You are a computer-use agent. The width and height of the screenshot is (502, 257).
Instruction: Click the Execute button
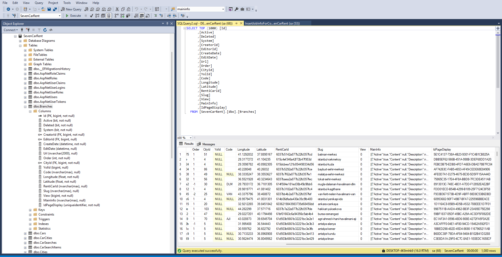click(x=73, y=16)
